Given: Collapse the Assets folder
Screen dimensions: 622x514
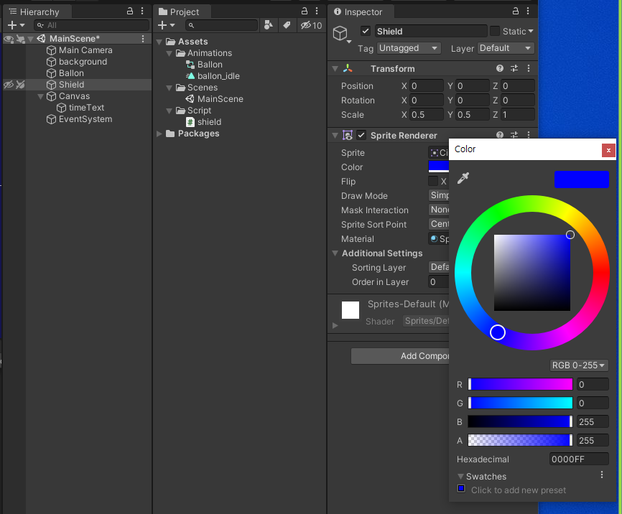Looking at the screenshot, I should (x=159, y=42).
